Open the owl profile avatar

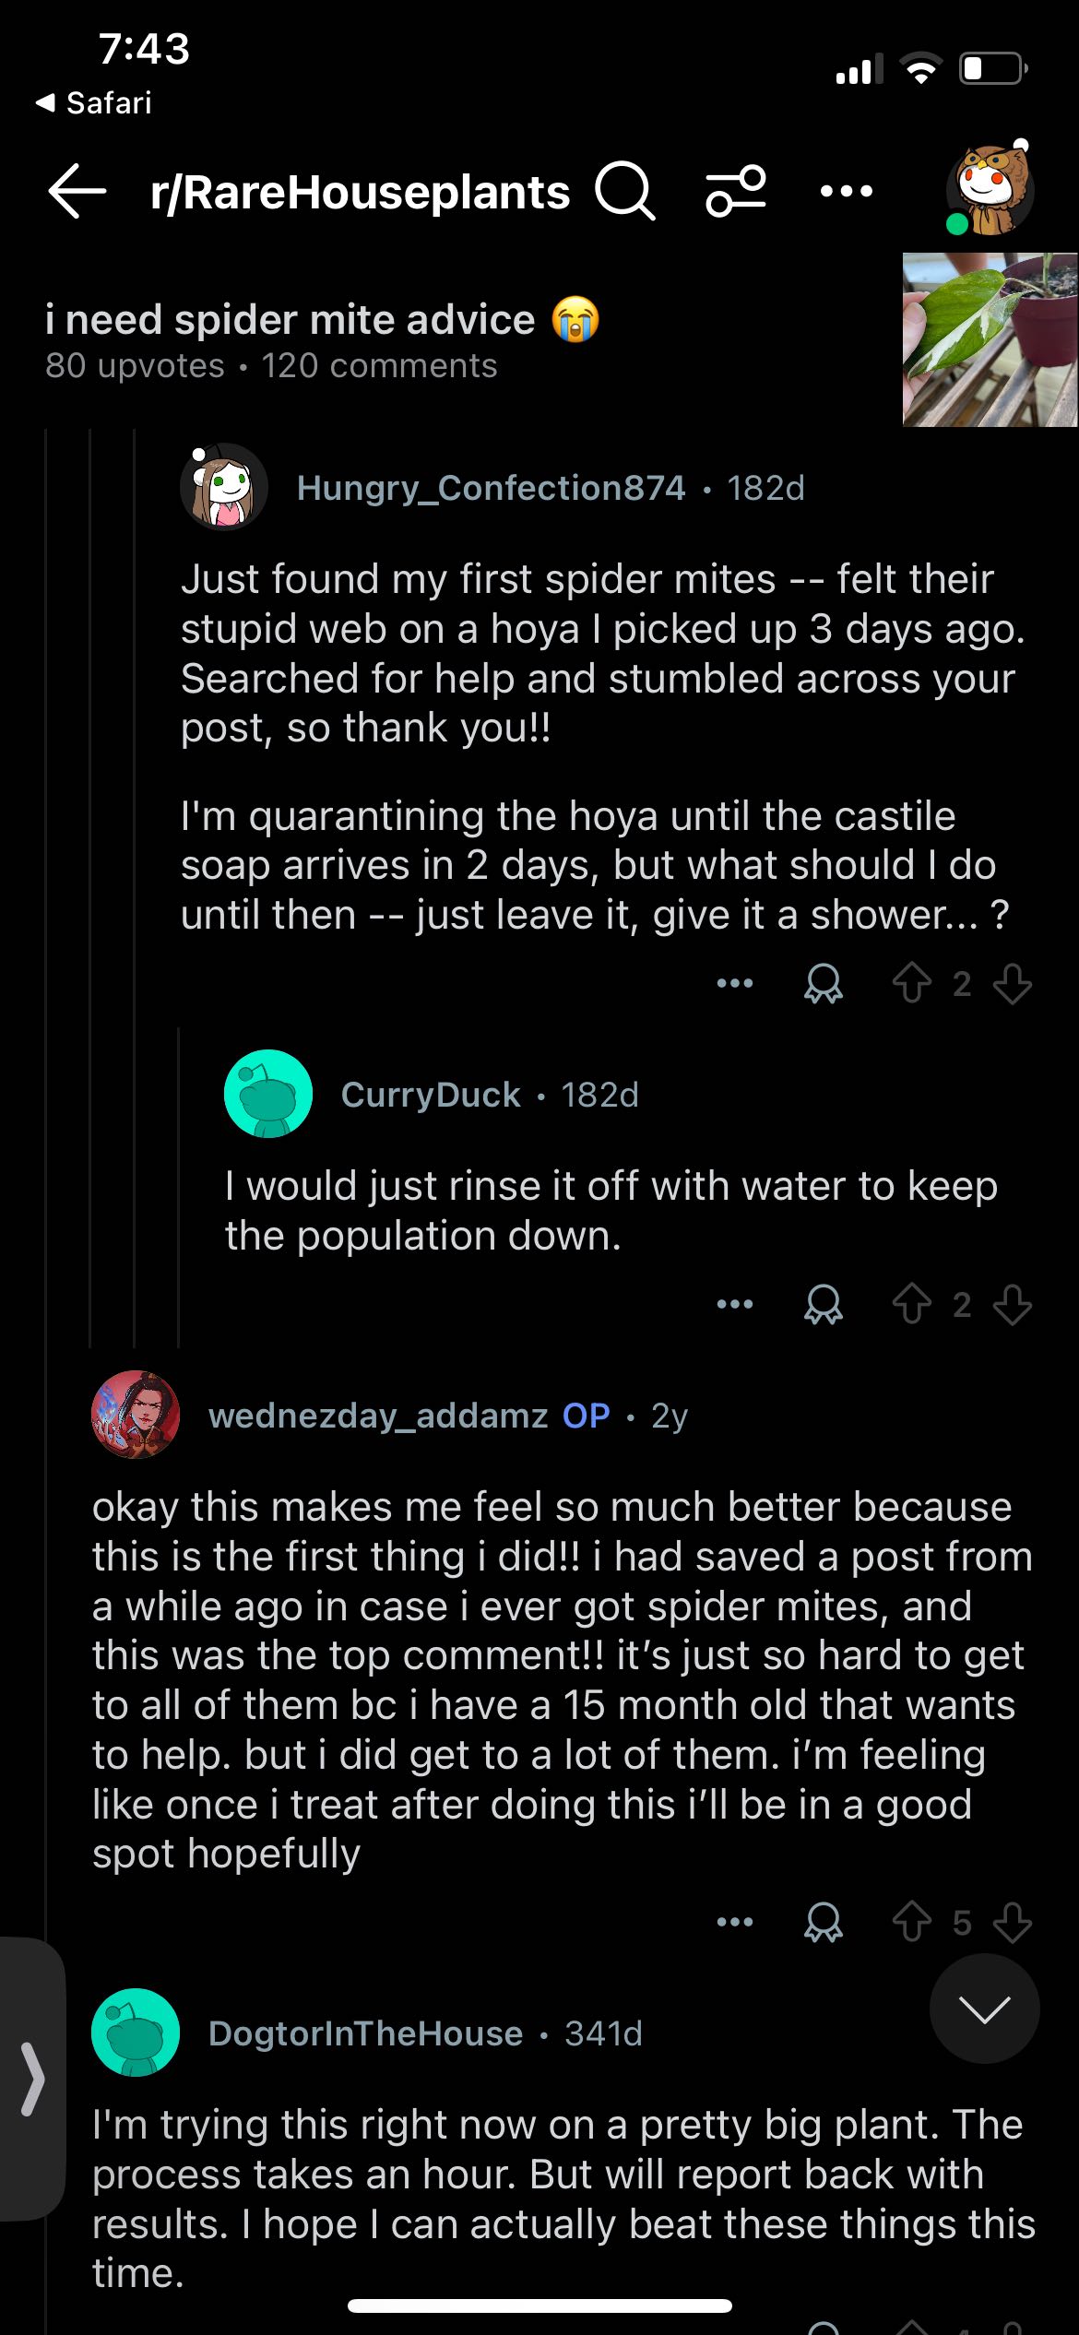tap(990, 190)
